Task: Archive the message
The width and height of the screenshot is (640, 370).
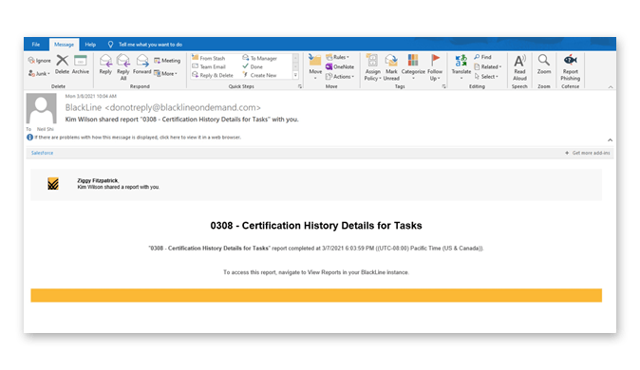Action: (x=81, y=65)
